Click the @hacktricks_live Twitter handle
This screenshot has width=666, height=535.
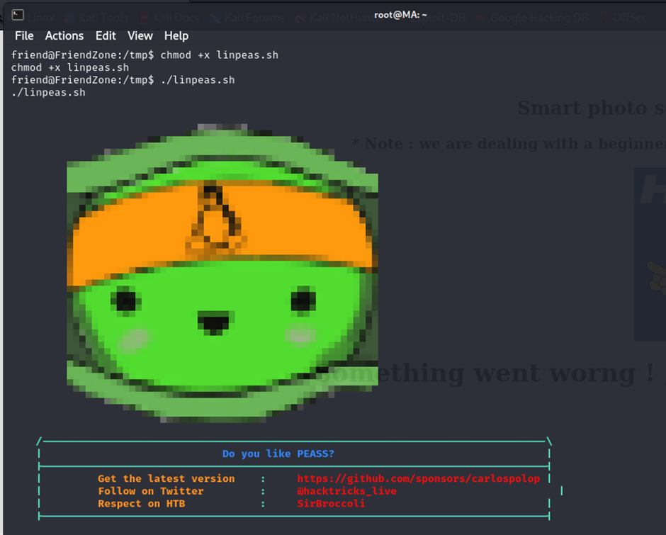click(346, 491)
